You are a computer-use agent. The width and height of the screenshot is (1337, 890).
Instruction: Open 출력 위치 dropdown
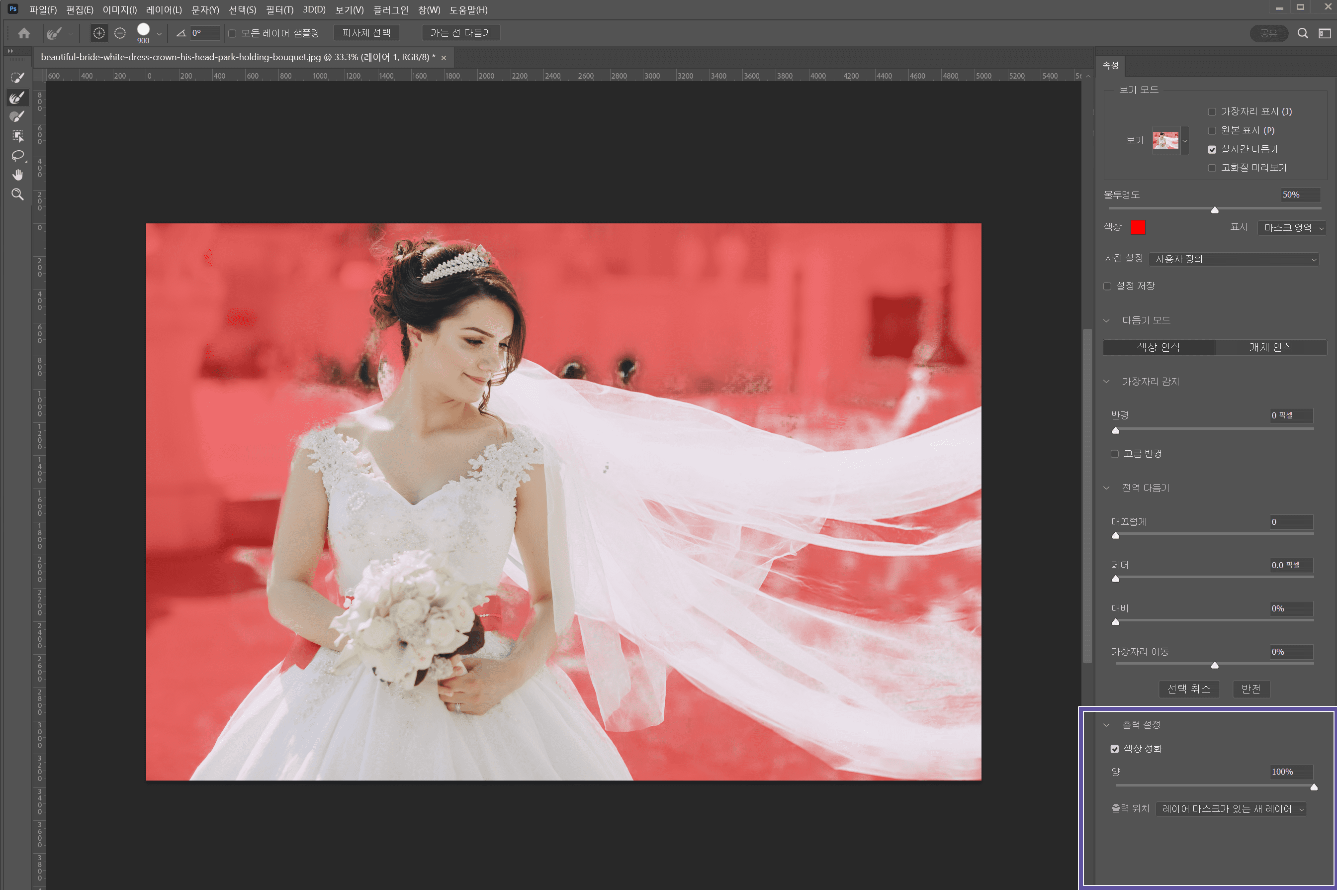[x=1231, y=809]
